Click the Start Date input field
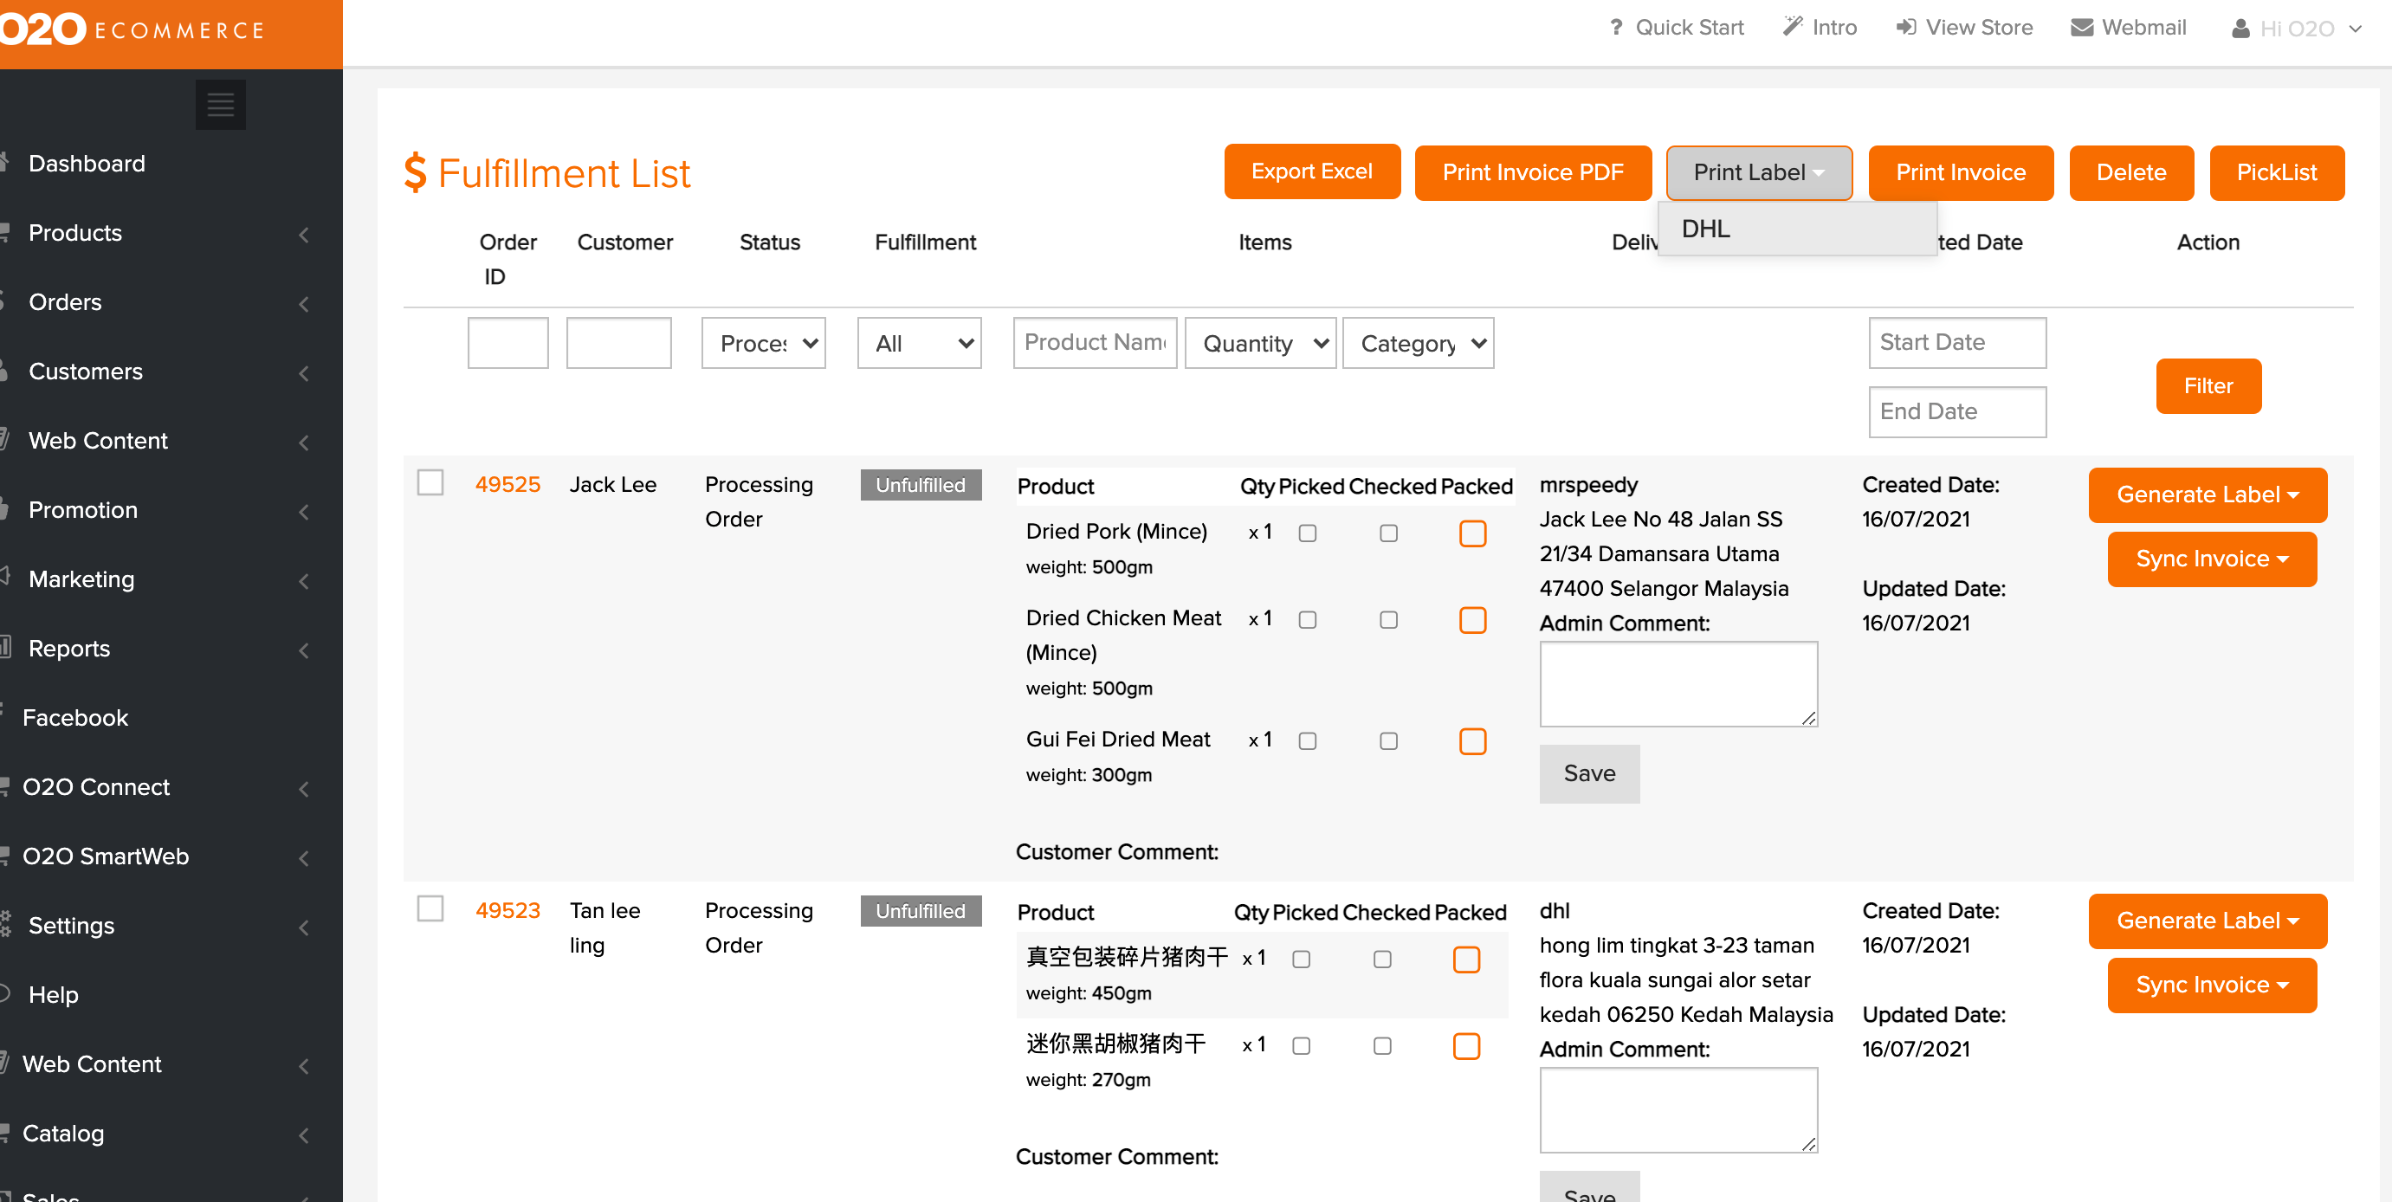 tap(1956, 342)
